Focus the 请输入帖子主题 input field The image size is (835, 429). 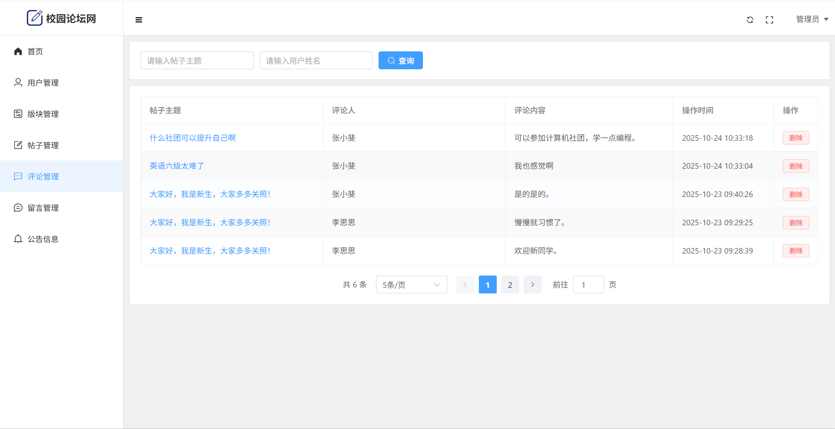pos(197,60)
